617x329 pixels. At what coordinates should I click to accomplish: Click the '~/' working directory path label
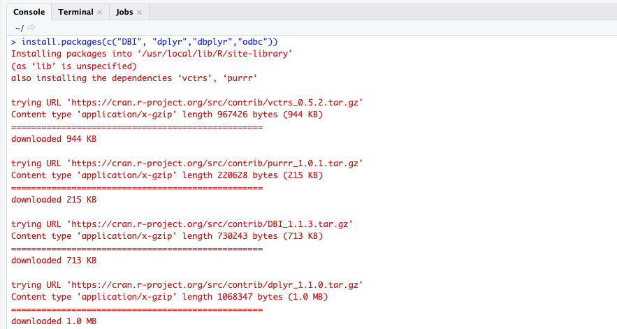click(20, 28)
